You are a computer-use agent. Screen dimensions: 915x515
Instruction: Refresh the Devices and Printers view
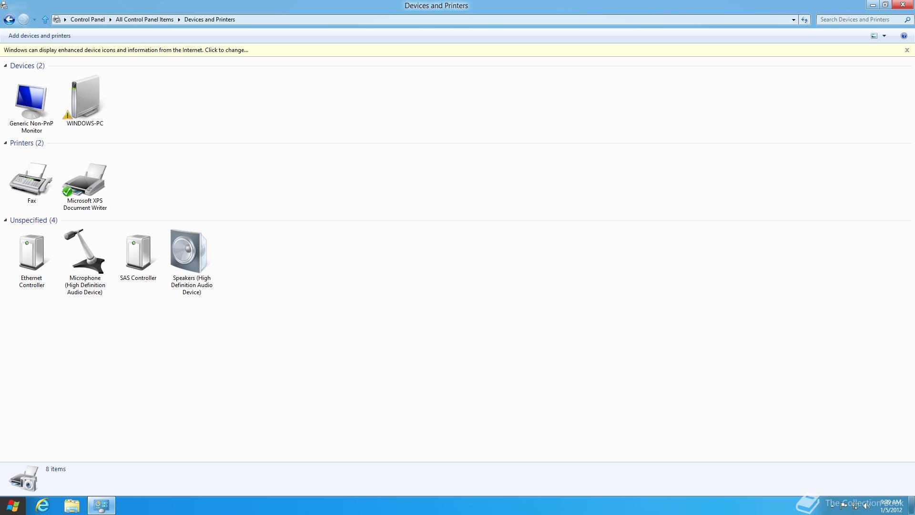point(804,20)
